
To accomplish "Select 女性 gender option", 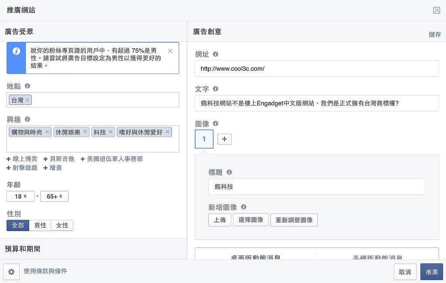I will (62, 225).
